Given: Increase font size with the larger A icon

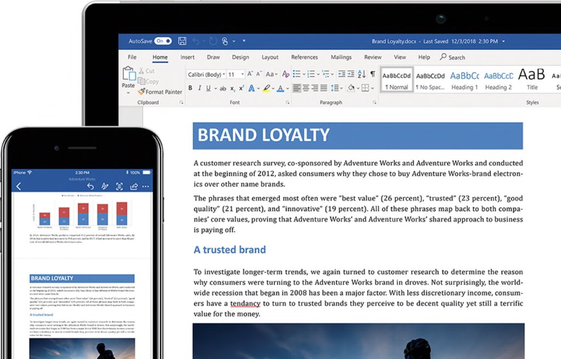Looking at the screenshot, I should [250, 74].
